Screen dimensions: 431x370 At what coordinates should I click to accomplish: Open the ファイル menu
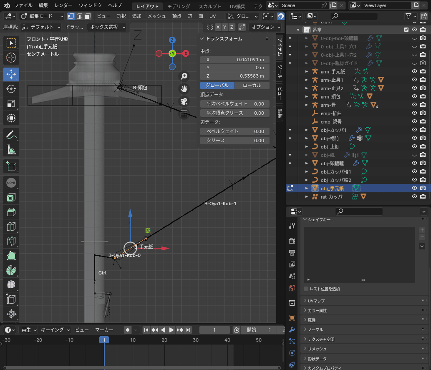pos(23,5)
